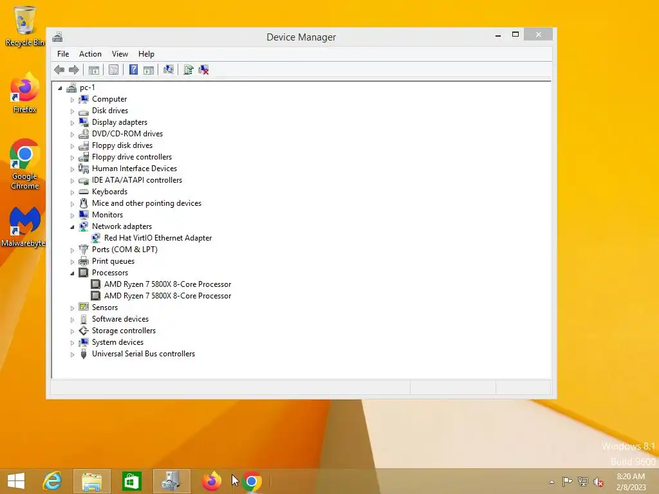Click the Back arrow toolbar icon

pos(59,69)
